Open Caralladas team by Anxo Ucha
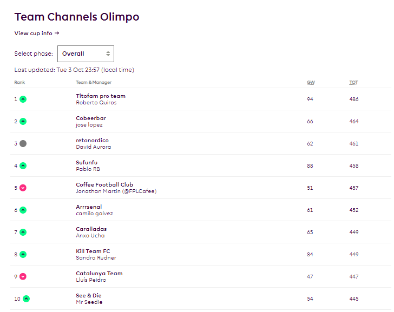Viewport: 394px width, 312px height. [91, 229]
